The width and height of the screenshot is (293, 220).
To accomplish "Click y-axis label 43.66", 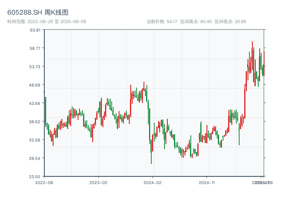I will coord(34,103).
